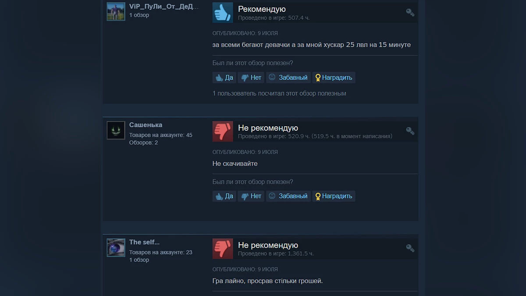526x296 pixels.
Task: Click Steam key icon on Сашенька's review
Action: (410, 131)
